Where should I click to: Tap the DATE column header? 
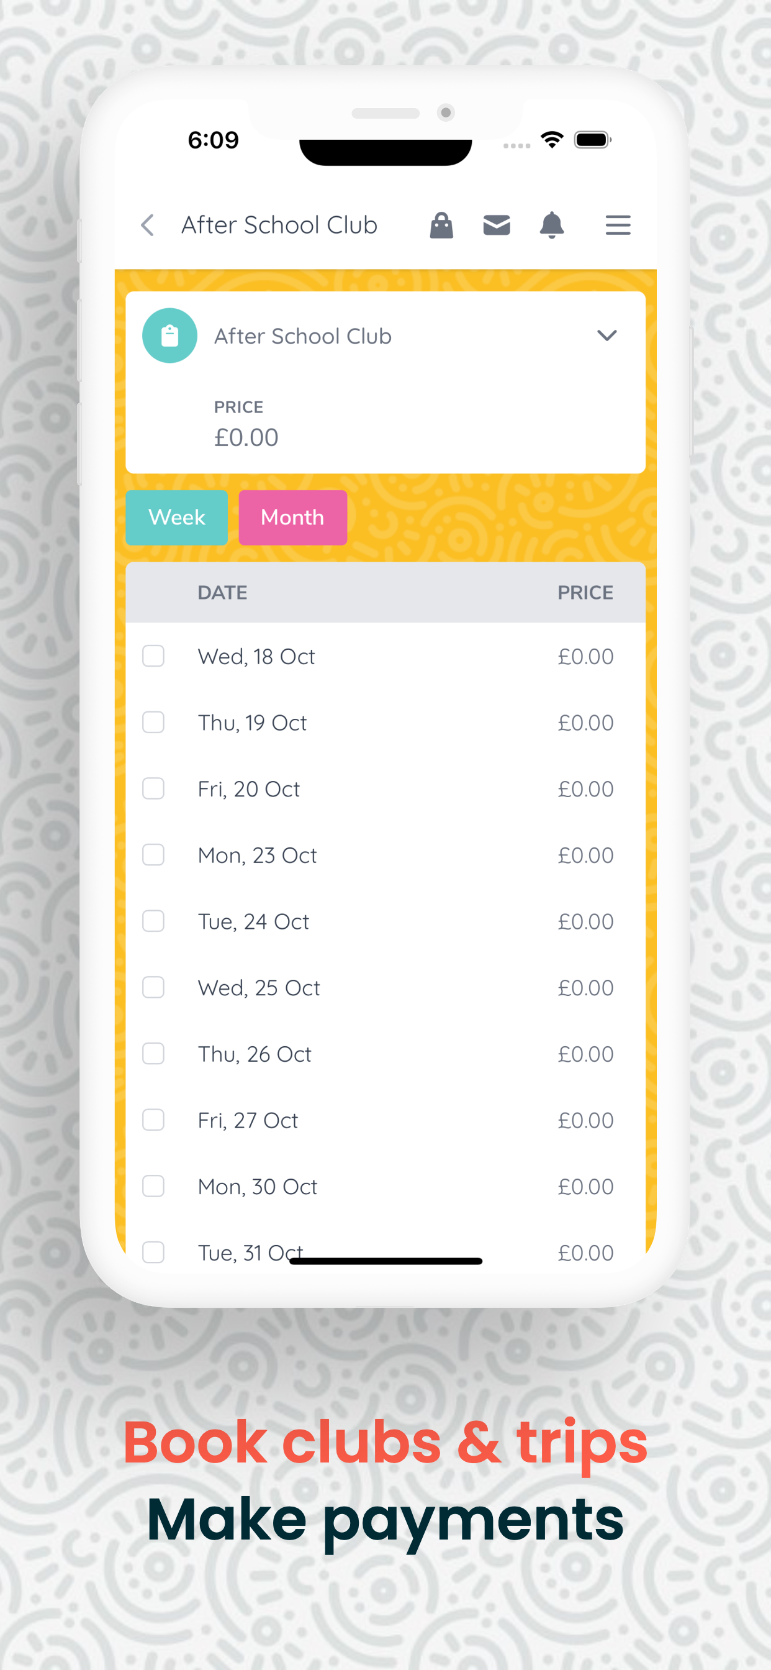pyautogui.click(x=222, y=593)
